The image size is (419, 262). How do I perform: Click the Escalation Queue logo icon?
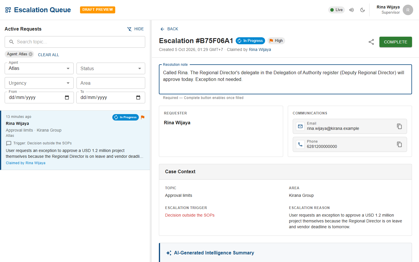pyautogui.click(x=8, y=10)
